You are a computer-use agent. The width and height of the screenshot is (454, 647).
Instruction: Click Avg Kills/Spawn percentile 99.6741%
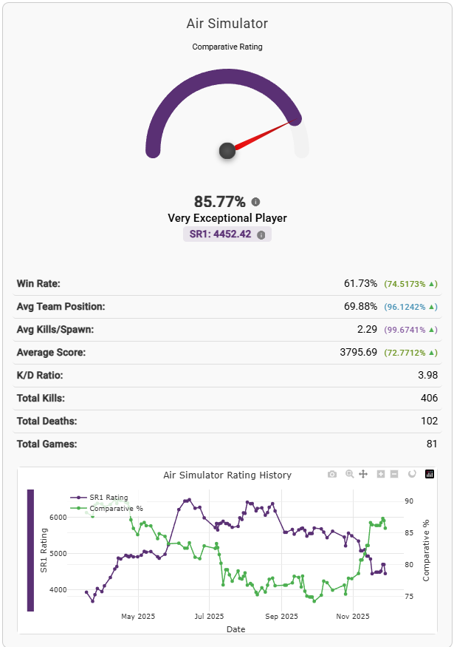pos(410,330)
